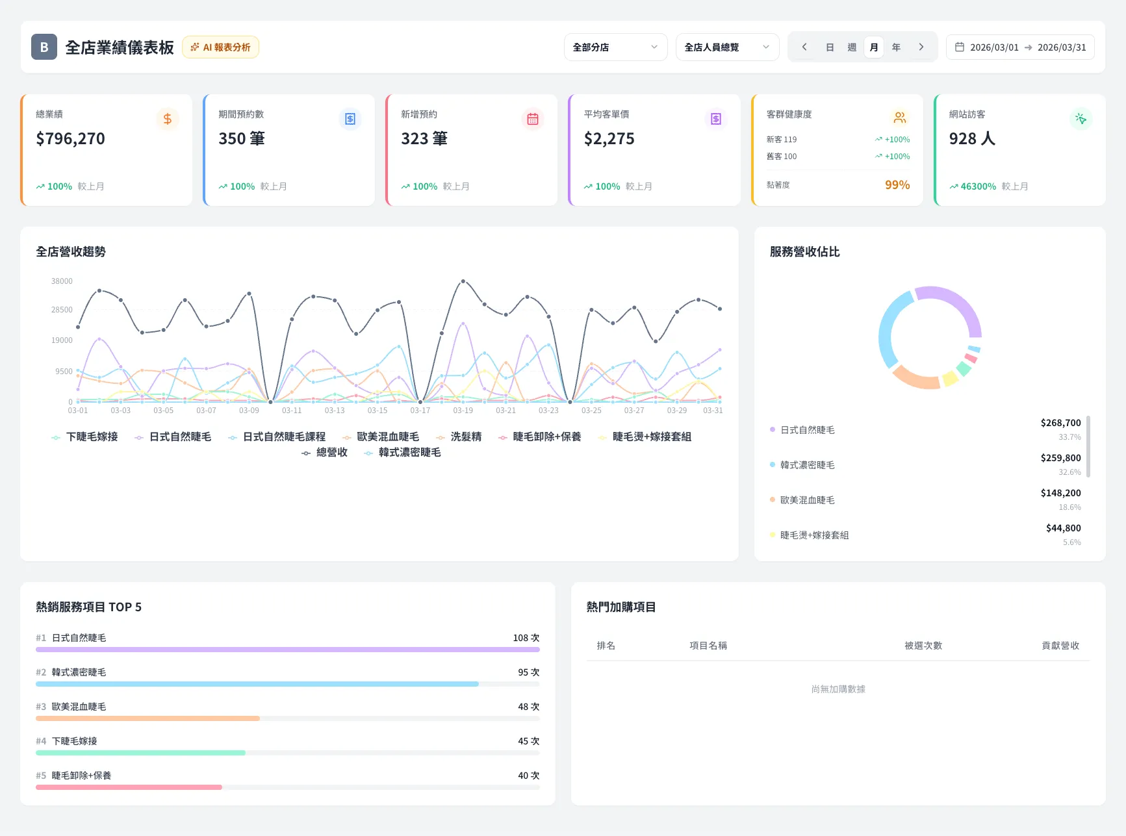Click the 服務營收佔比 list scrollbar
Screen dimensions: 1126x836
pos(1088,447)
